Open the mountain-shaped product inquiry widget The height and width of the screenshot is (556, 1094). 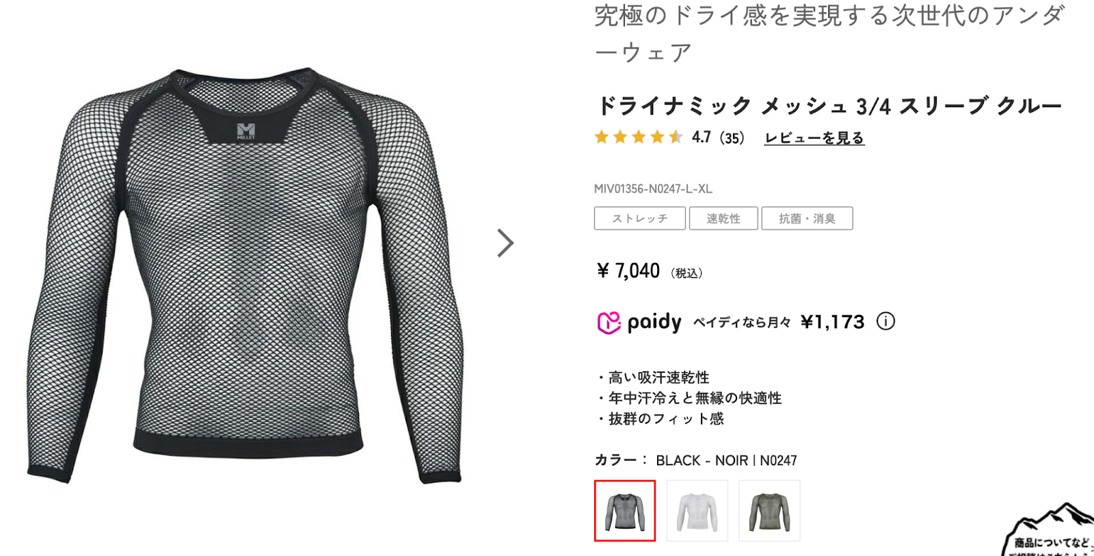(x=1048, y=530)
